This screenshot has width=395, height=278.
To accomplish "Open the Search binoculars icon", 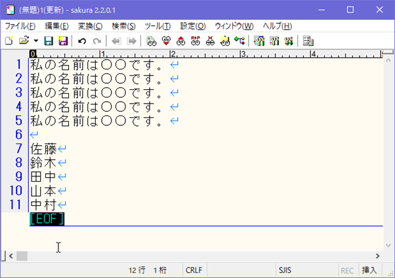I will [151, 41].
